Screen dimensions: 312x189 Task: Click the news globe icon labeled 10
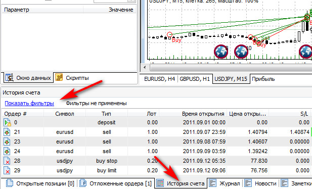[x=241, y=52]
